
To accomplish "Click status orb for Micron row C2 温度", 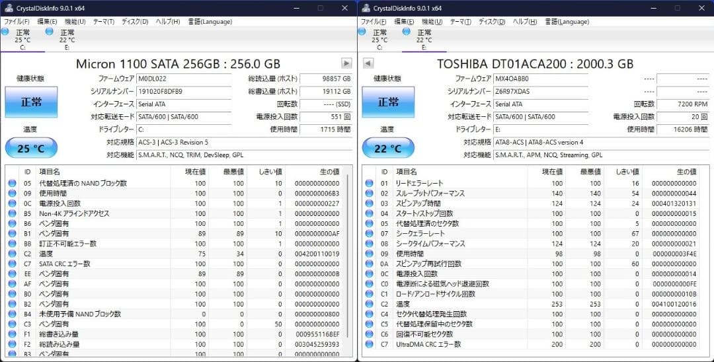I will point(13,254).
